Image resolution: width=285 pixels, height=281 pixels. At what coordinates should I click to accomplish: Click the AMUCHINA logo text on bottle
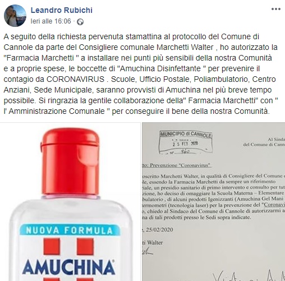(x=68, y=266)
